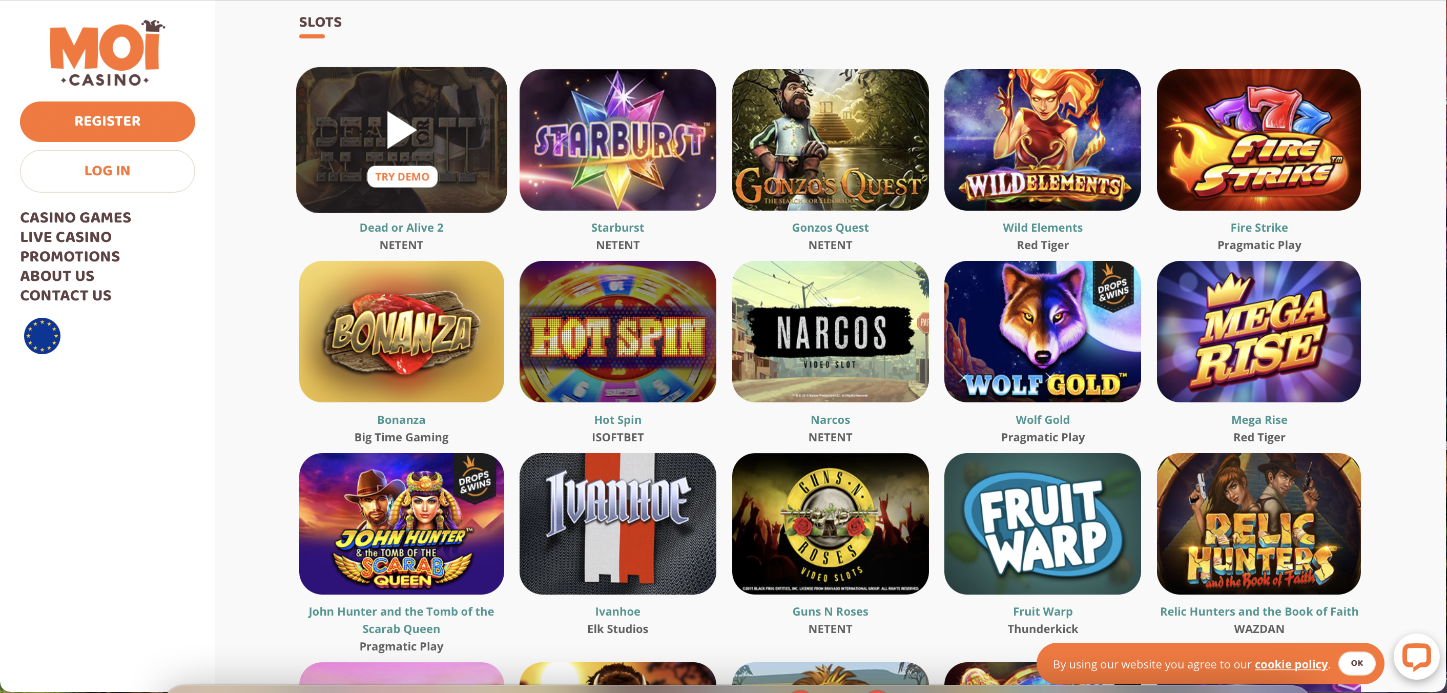This screenshot has height=693, width=1447.
Task: Navigate to the Promotions page
Action: pyautogui.click(x=70, y=256)
